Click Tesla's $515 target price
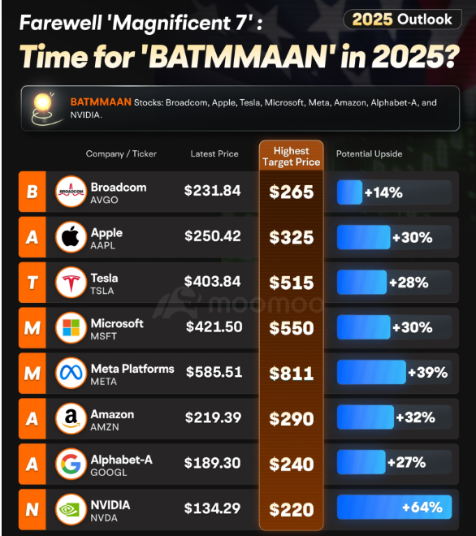 point(292,283)
